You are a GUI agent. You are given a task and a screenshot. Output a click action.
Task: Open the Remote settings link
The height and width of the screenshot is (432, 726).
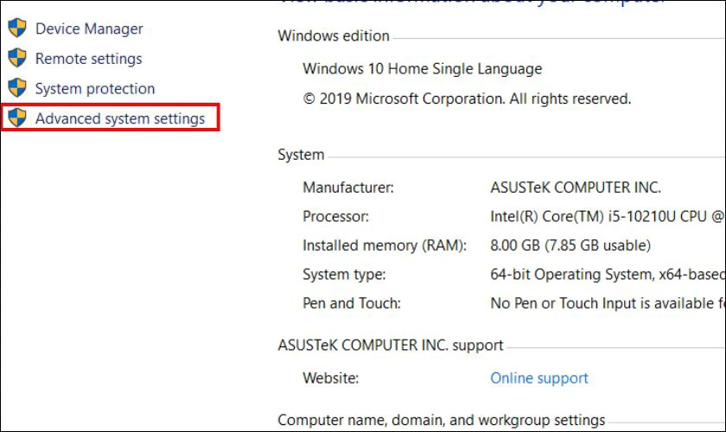[88, 59]
